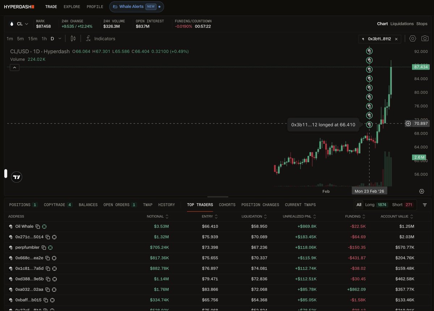Click Oil Whale unrealized PNL +$869.8K
The height and width of the screenshot is (311, 434).
pos(306,226)
